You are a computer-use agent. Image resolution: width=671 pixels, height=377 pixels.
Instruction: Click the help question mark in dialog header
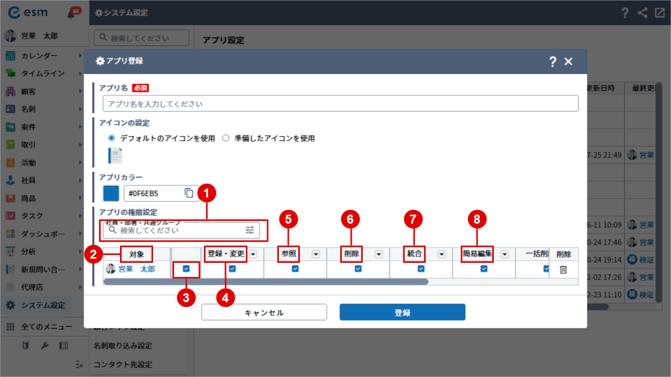[552, 62]
